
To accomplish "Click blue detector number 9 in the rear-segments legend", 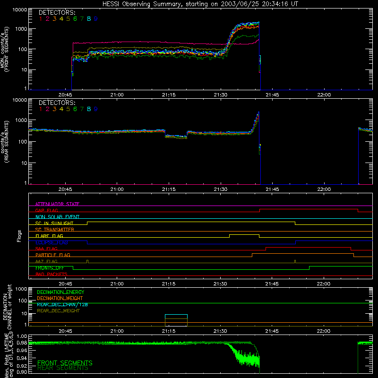I will coord(96,109).
